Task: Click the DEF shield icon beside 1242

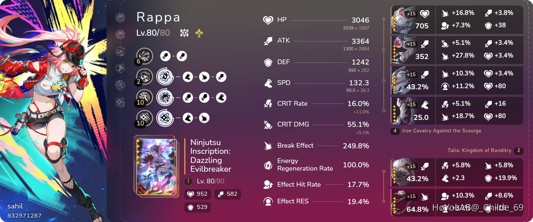Action: (268, 62)
